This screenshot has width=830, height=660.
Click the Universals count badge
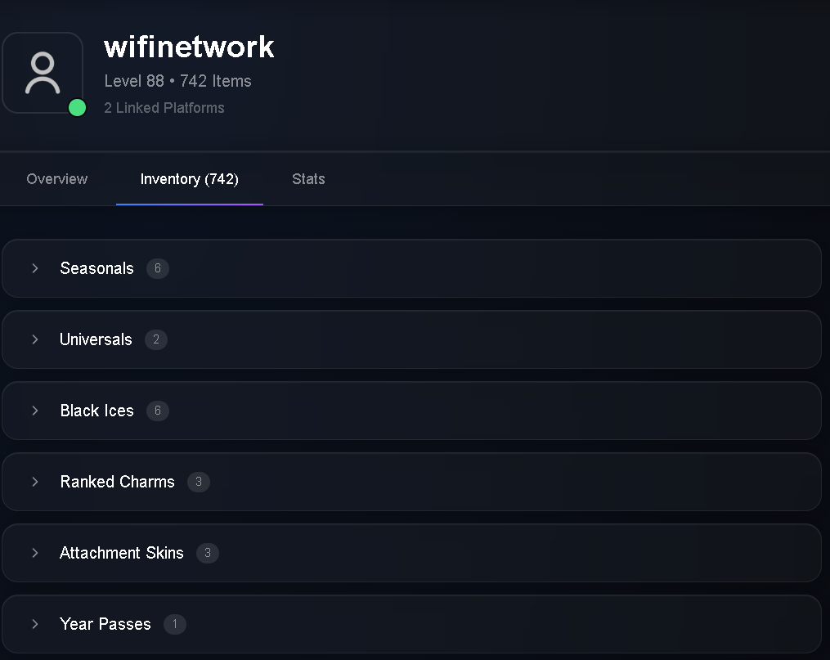pyautogui.click(x=156, y=339)
